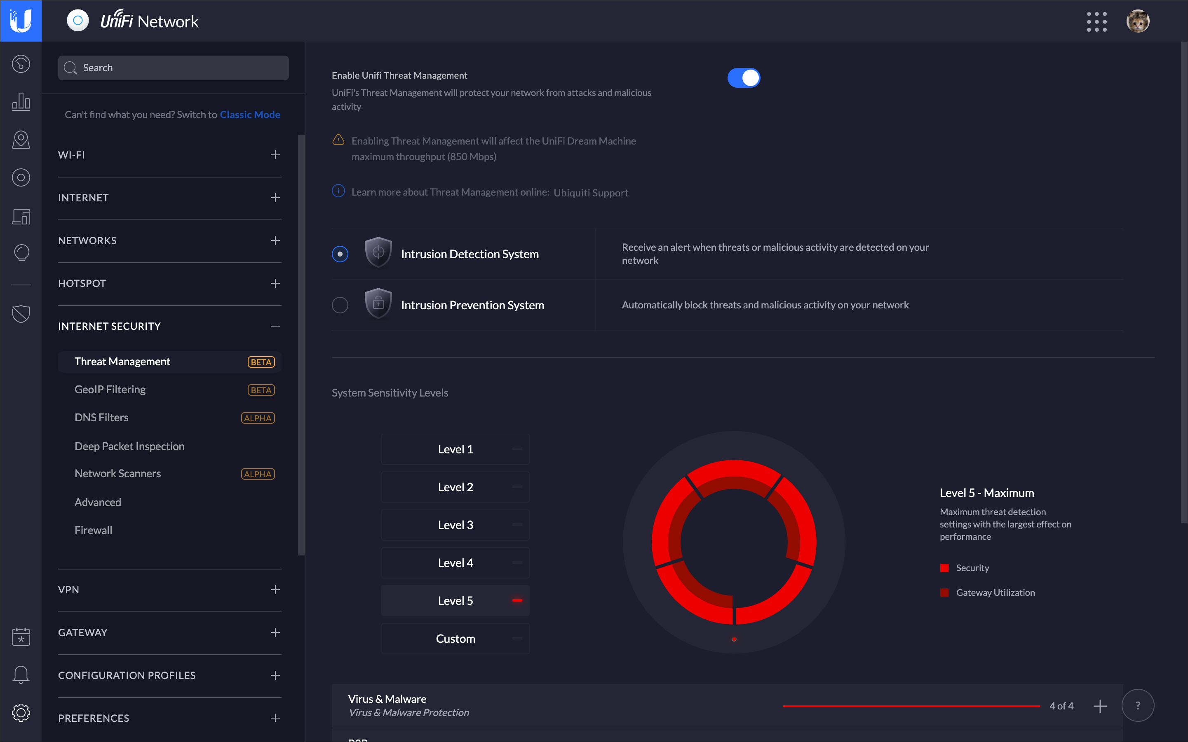Select sensitivity Level 1

(x=455, y=449)
